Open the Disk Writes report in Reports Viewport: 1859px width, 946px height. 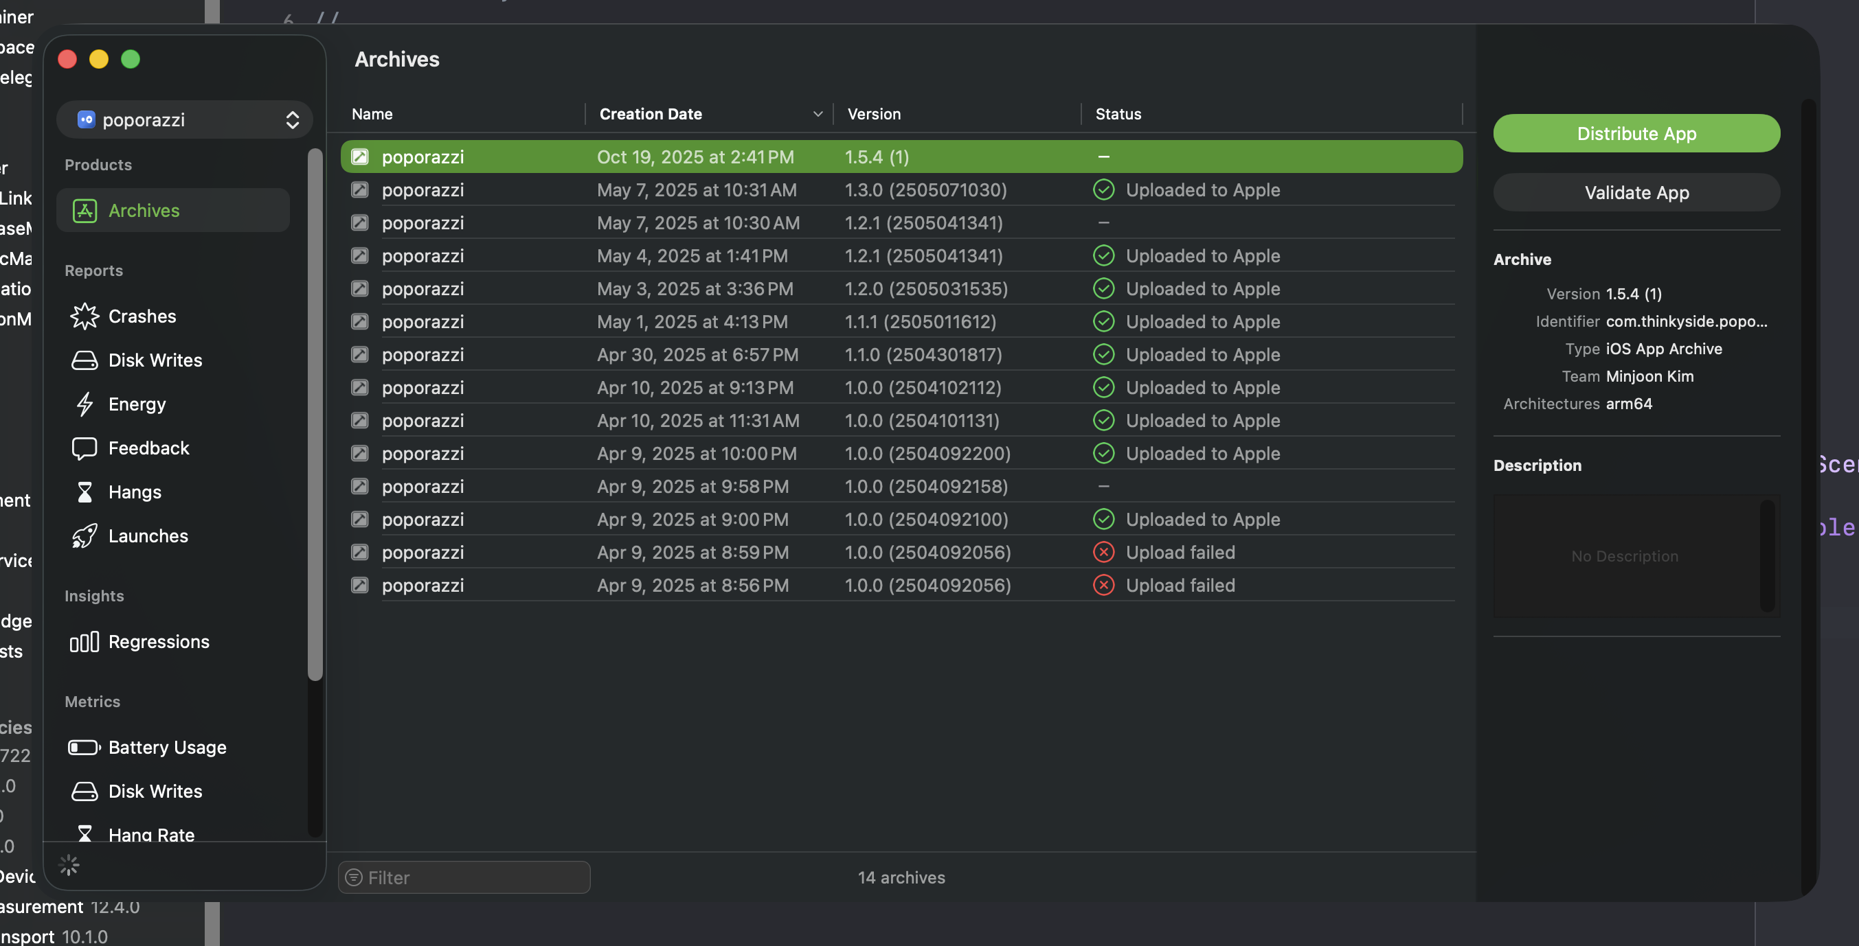click(155, 360)
